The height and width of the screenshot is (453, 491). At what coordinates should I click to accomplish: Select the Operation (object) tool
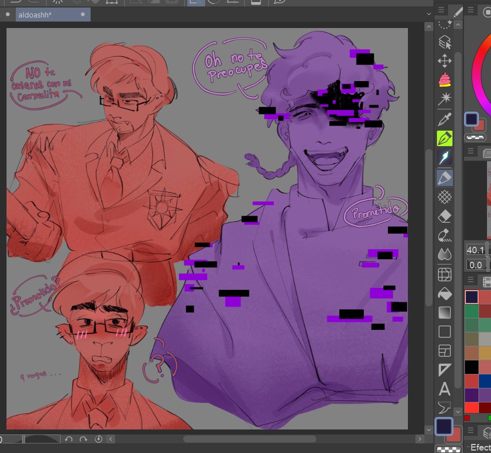tap(444, 42)
